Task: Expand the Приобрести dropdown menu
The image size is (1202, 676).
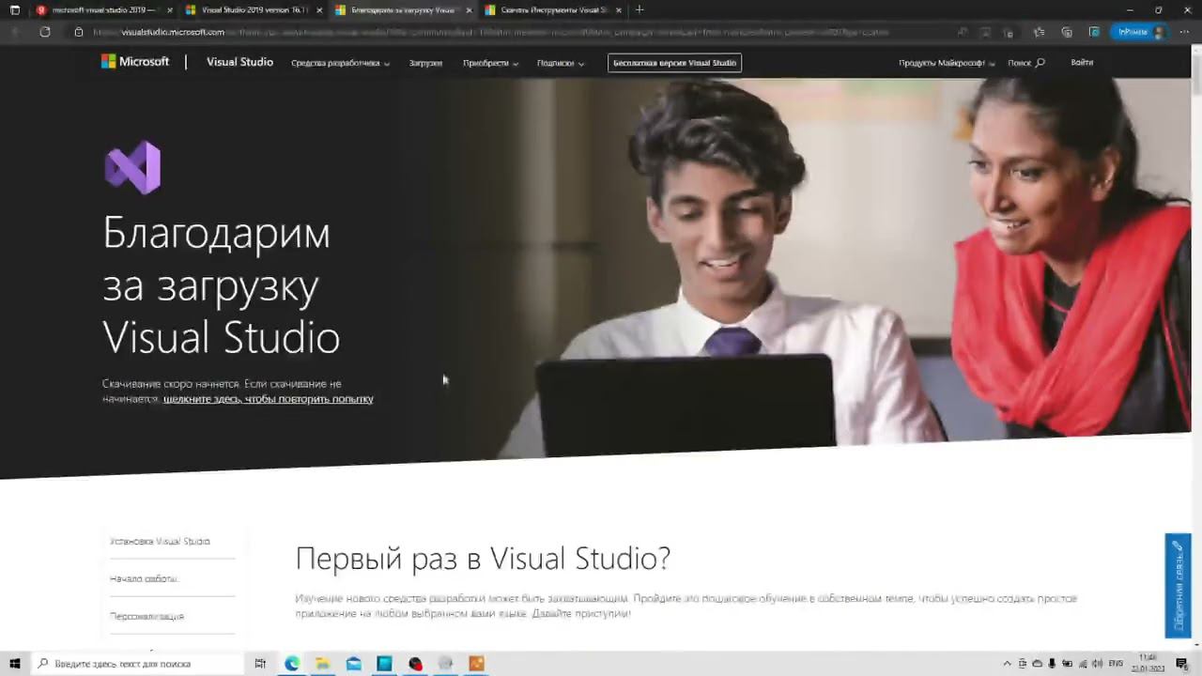Action: 490,63
